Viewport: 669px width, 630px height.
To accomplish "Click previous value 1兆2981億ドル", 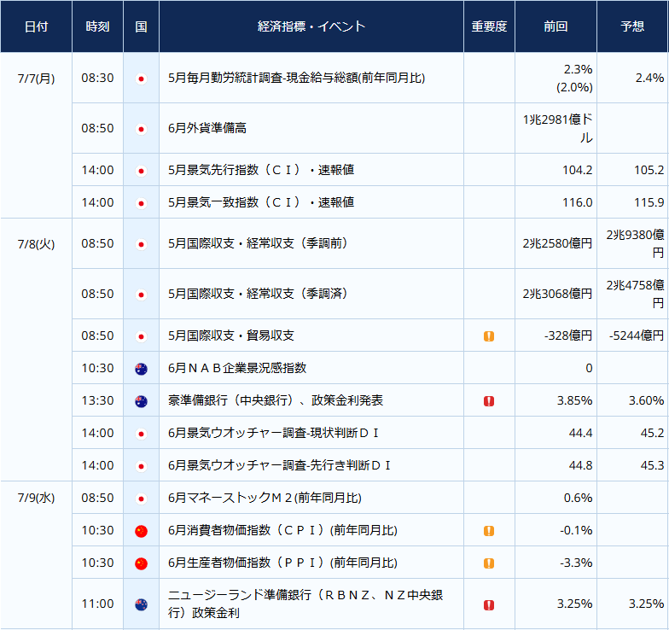I will (558, 128).
